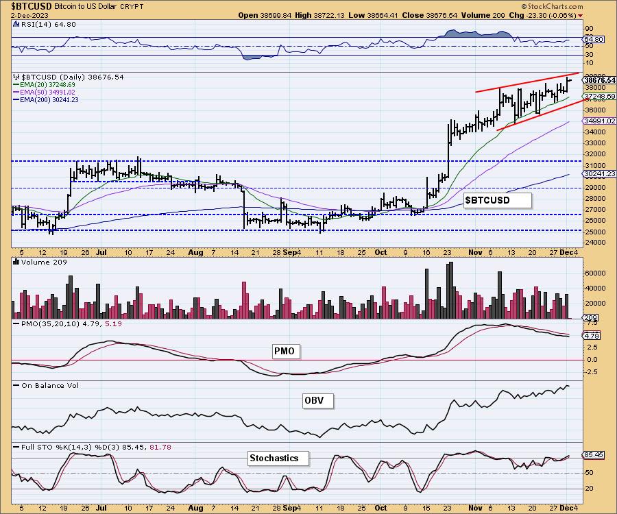The width and height of the screenshot is (617, 514).
Task: Click the PMO annotation box
Action: coord(286,351)
